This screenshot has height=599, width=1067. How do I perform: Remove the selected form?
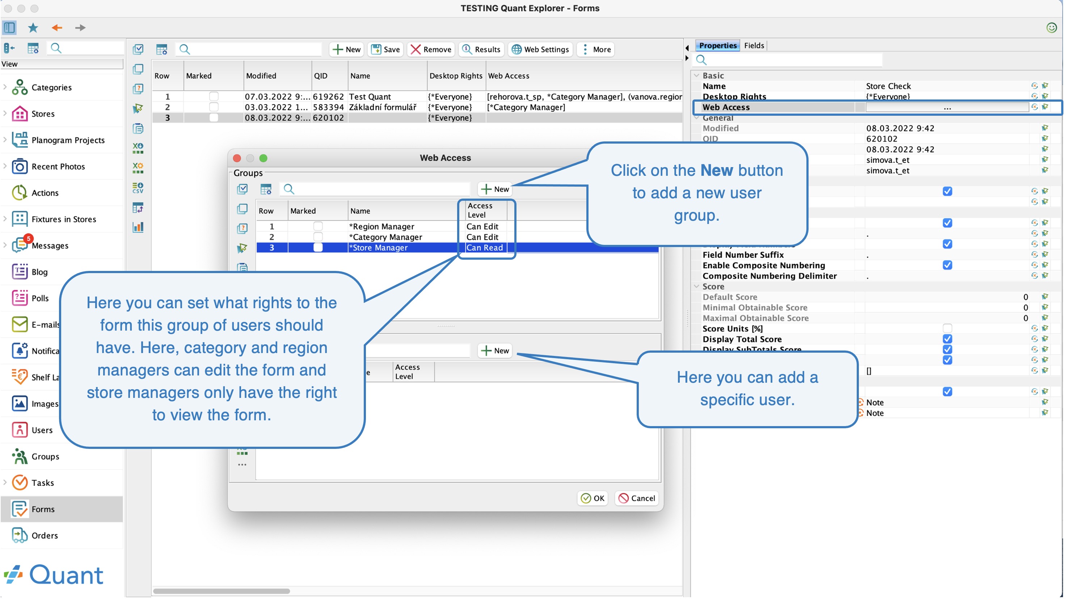pyautogui.click(x=431, y=50)
